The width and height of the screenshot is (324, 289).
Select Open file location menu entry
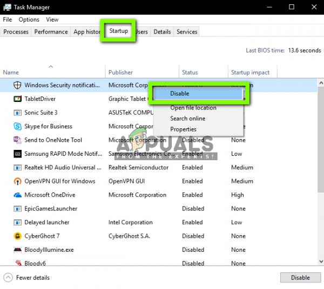tap(193, 108)
